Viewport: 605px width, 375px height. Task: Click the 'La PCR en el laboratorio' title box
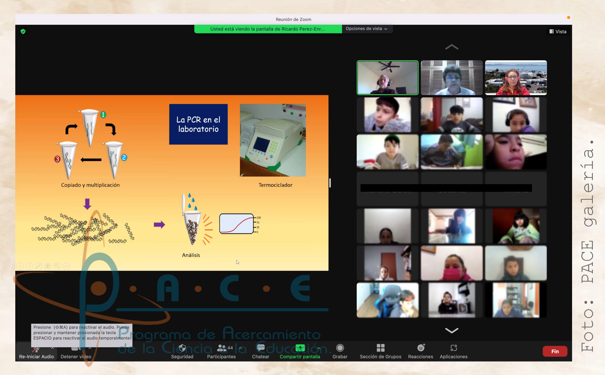click(198, 124)
